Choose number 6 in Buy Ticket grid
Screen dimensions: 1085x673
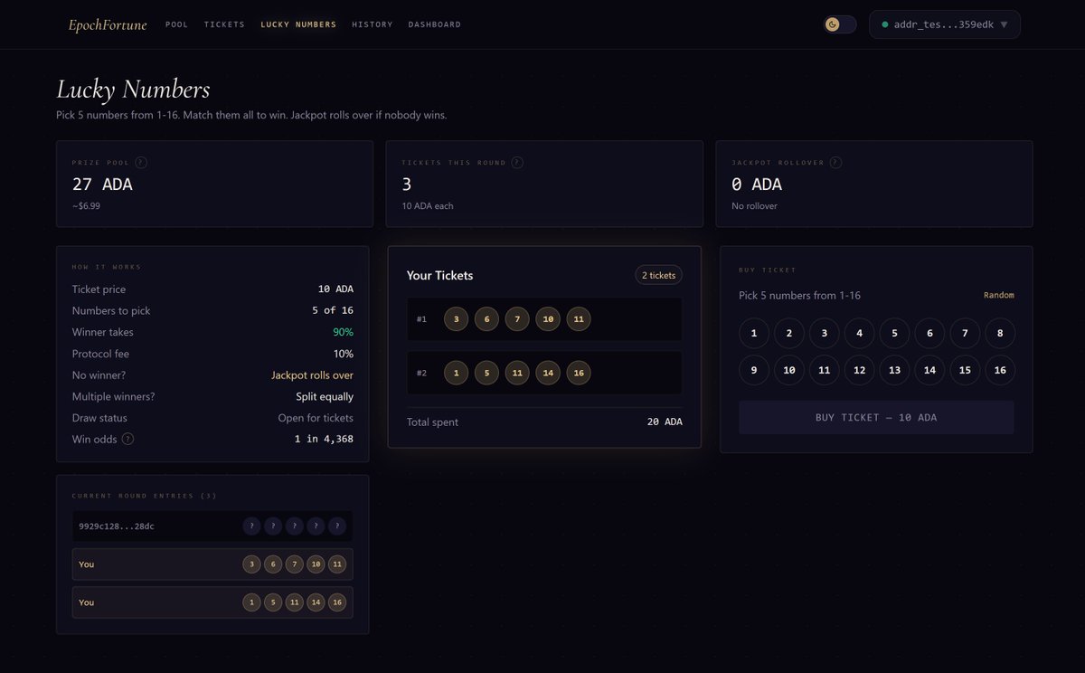coord(929,334)
